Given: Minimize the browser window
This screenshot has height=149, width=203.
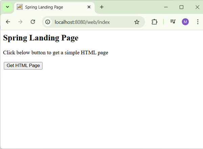Looking at the screenshot, I should tap(166, 7).
